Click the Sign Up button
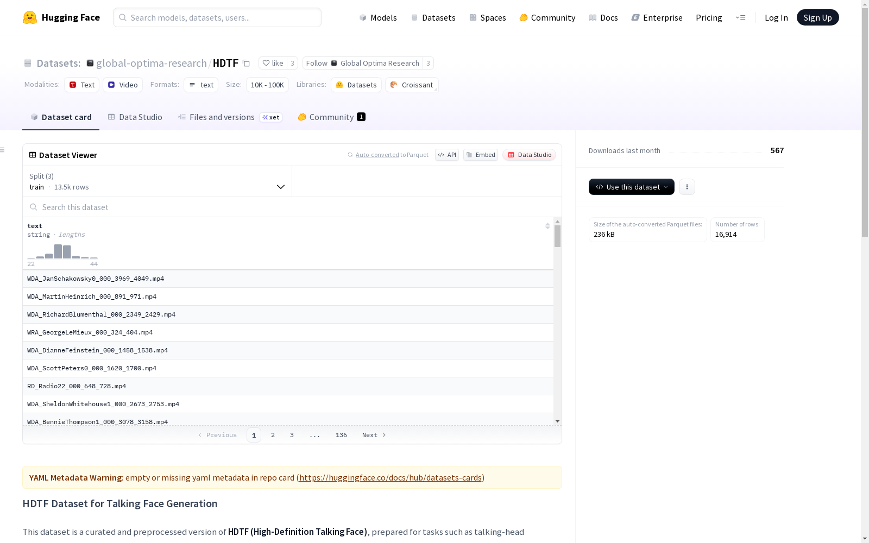The height and width of the screenshot is (543, 869). click(818, 17)
